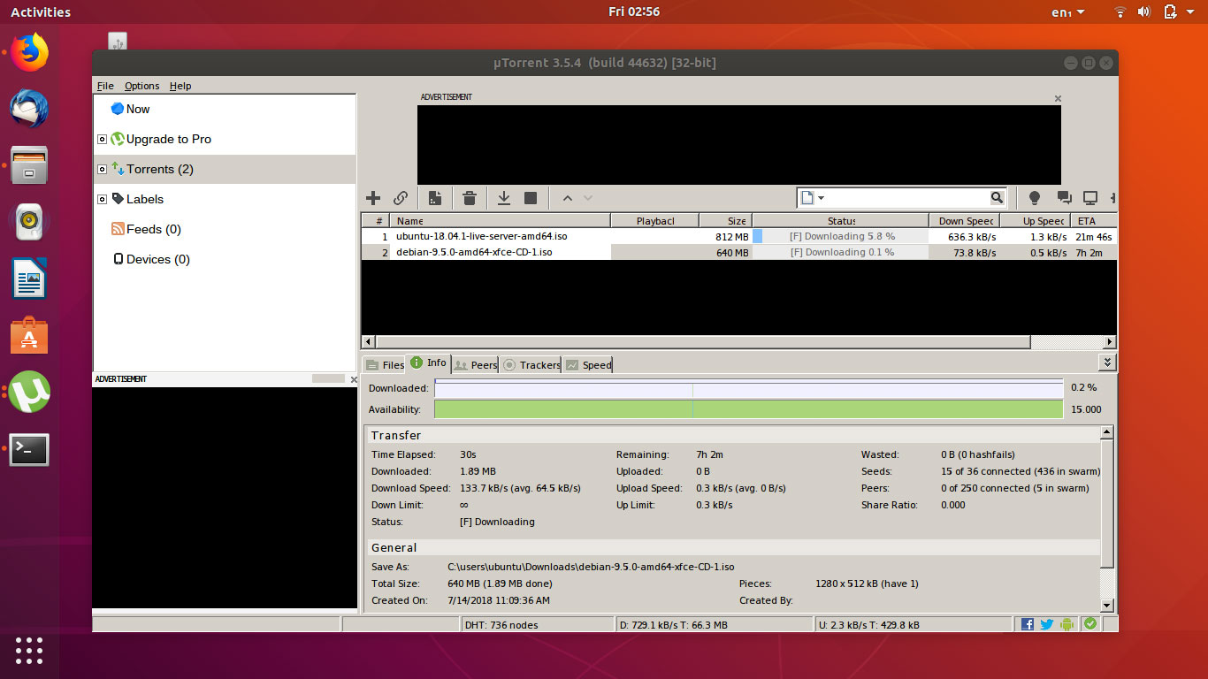This screenshot has width=1208, height=679.
Task: Switch to the Speed tab
Action: (587, 365)
